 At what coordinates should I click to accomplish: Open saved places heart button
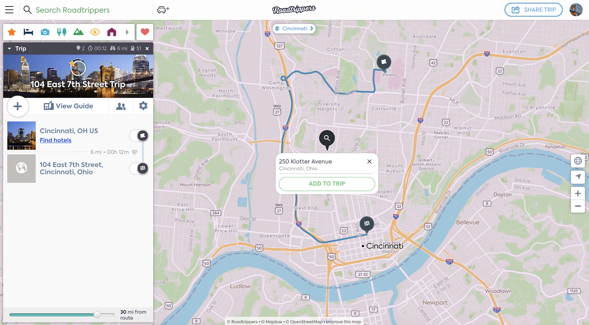[145, 32]
